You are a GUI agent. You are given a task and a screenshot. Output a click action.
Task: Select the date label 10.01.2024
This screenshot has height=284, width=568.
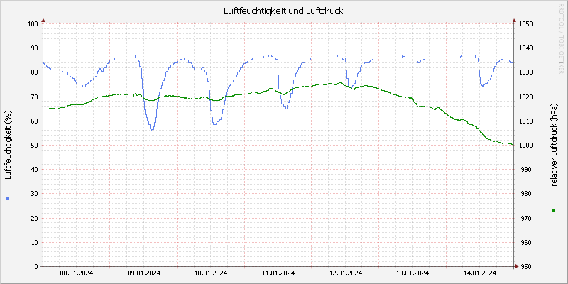coord(211,273)
